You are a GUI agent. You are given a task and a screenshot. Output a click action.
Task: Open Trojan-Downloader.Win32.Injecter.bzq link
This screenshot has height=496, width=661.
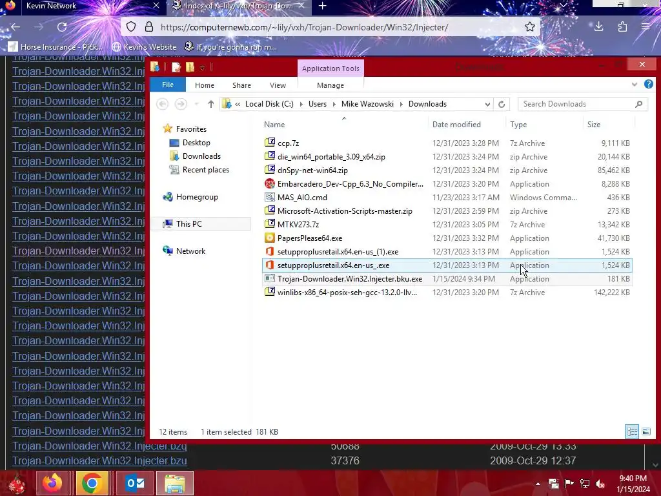99,446
